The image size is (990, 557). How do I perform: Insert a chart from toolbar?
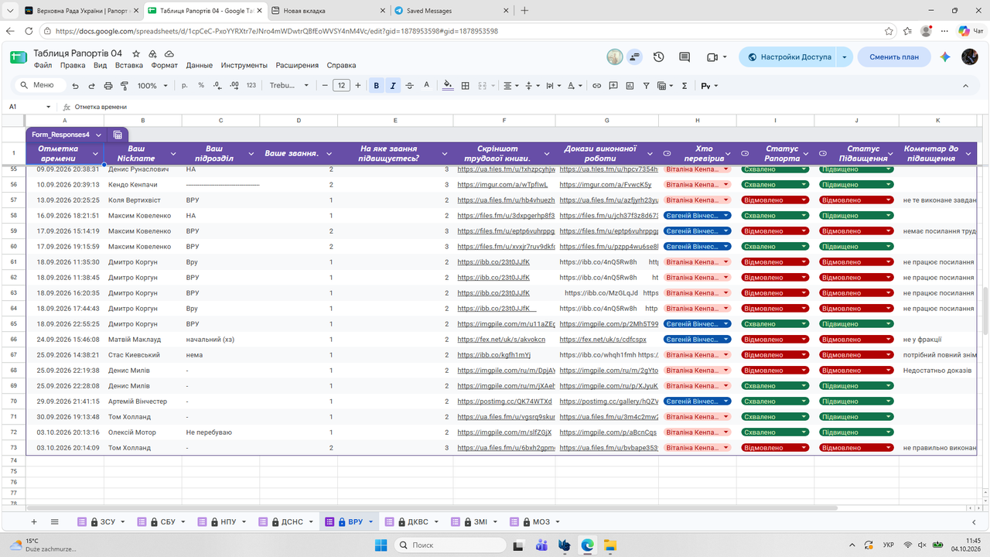coord(630,86)
